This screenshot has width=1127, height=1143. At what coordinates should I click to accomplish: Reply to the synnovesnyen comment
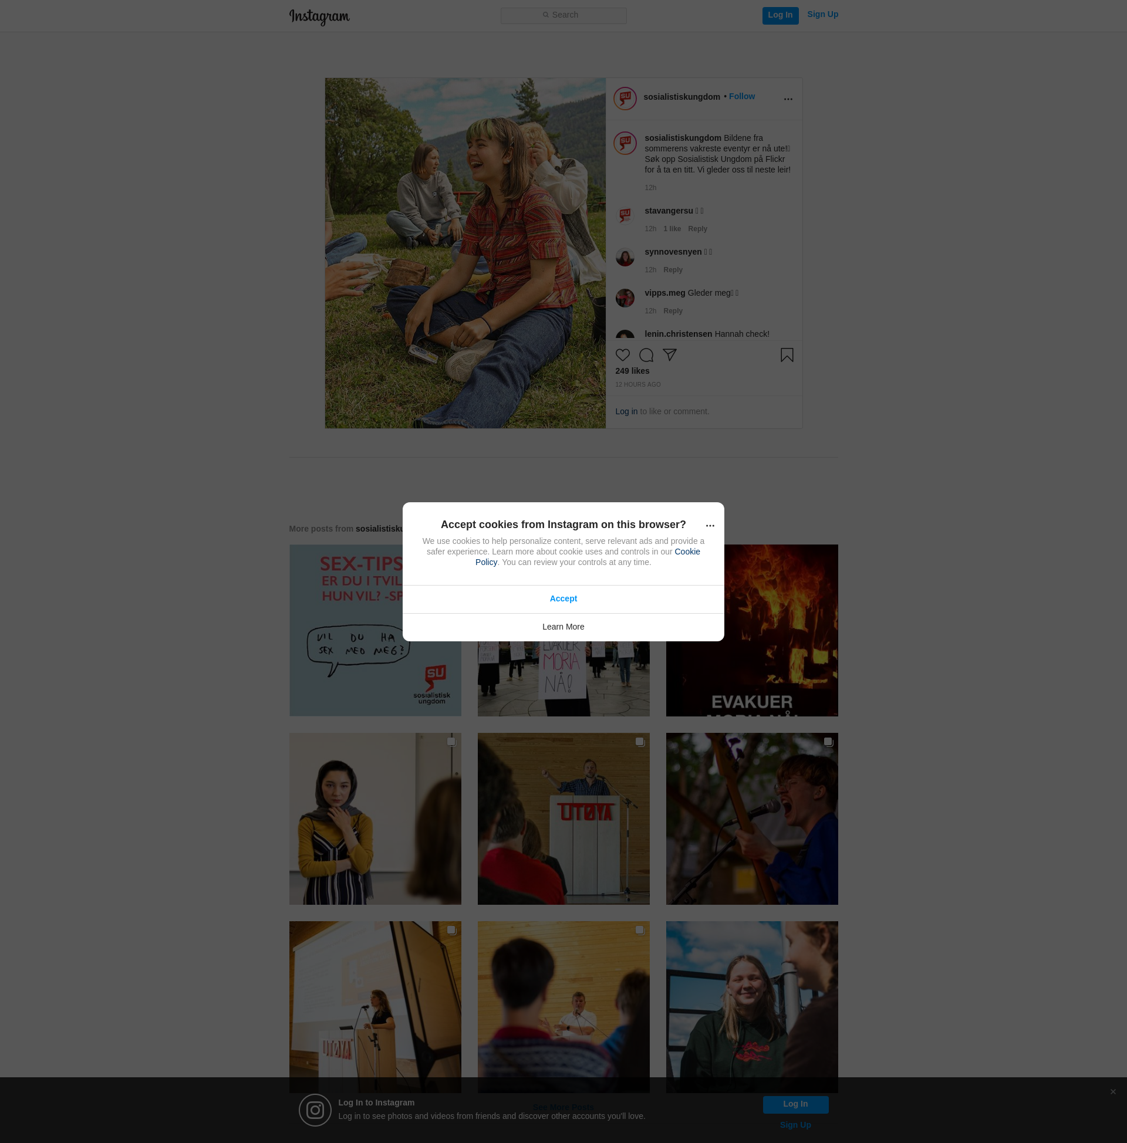tap(673, 270)
